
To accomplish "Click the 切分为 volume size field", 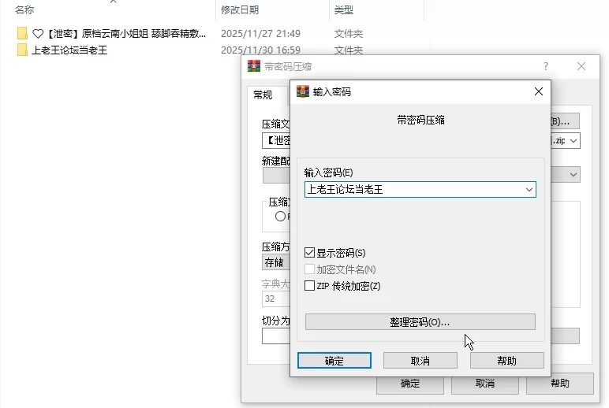I will (x=276, y=336).
